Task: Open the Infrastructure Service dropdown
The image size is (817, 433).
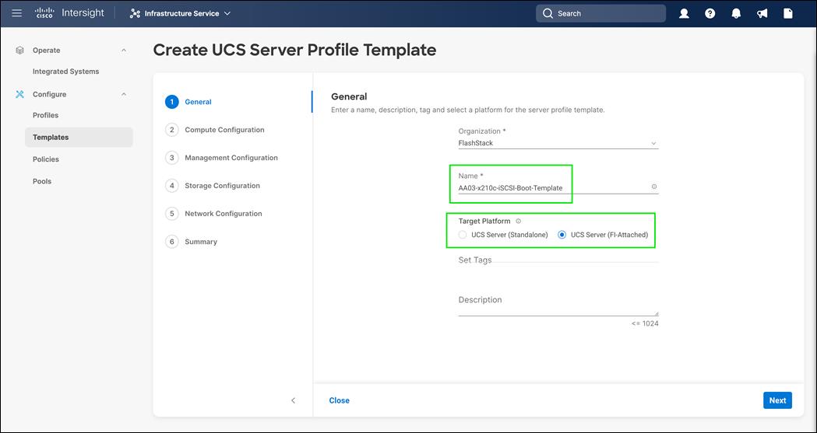Action: click(180, 13)
